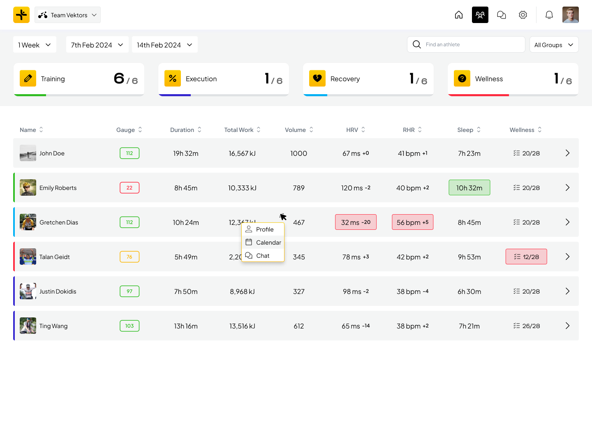Focus the Find an athlete field
The image size is (592, 421).
(466, 44)
